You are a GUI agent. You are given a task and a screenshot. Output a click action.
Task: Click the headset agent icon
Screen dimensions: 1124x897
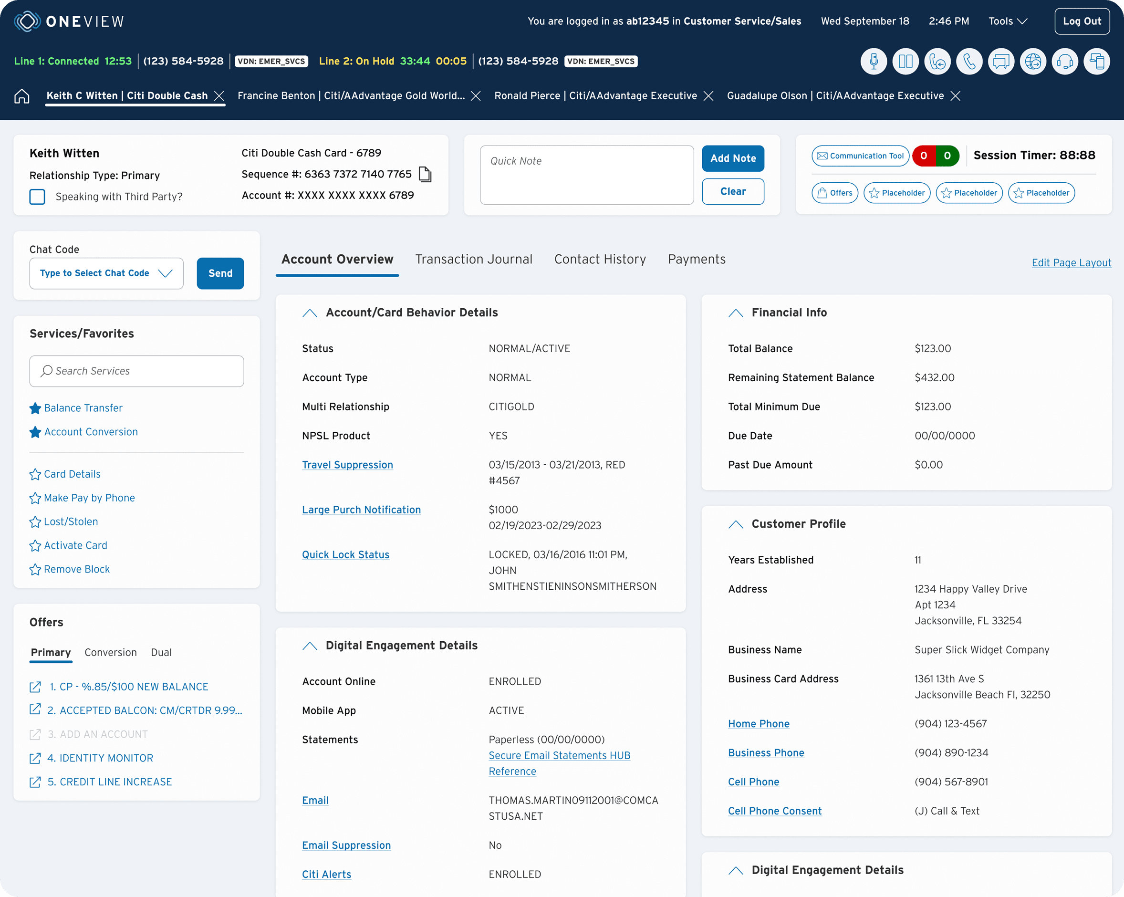[1064, 62]
